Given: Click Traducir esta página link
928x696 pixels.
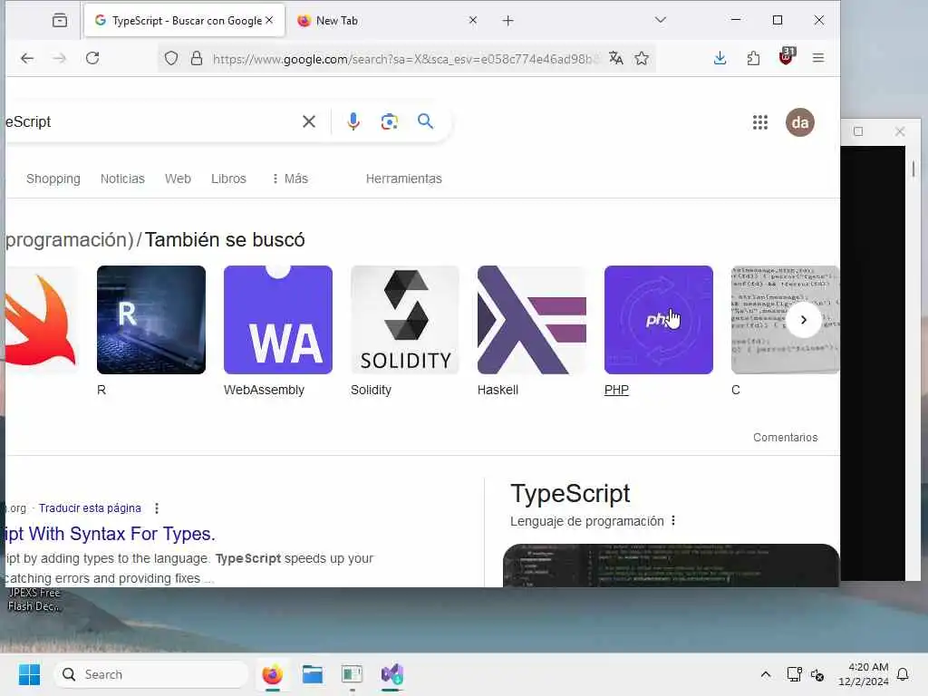Looking at the screenshot, I should [90, 508].
